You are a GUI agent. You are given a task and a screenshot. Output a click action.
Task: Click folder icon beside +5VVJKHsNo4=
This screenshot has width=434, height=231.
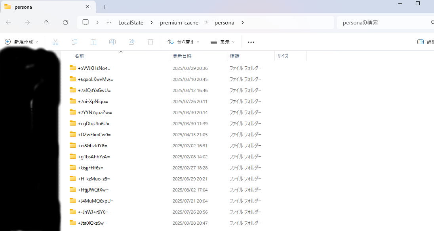coord(73,68)
